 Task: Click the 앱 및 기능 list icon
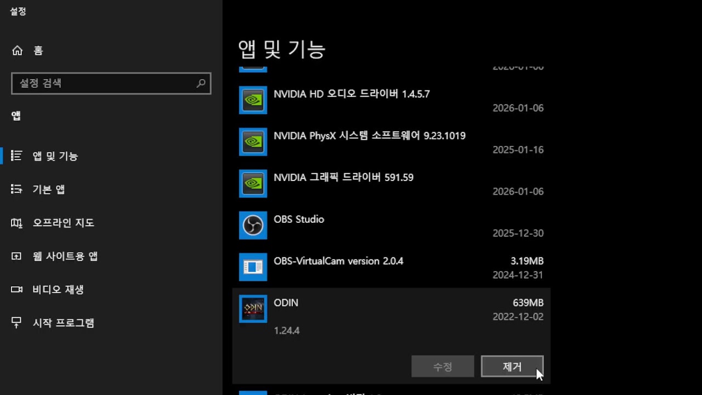click(x=16, y=156)
